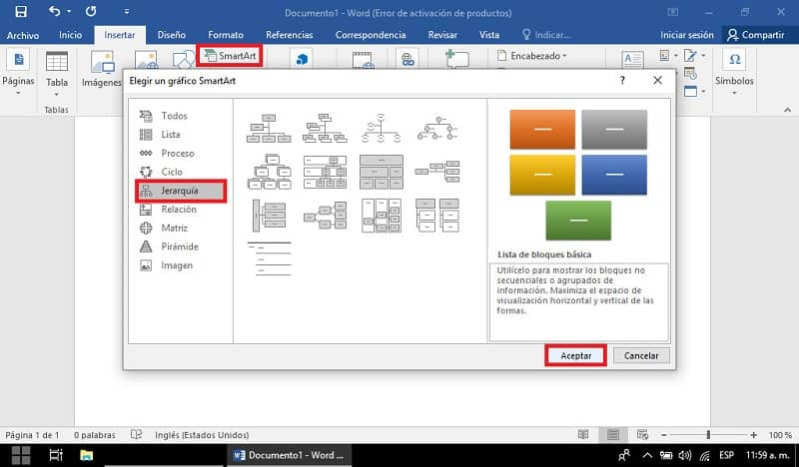Open File Explorer from the taskbar

pos(87,455)
